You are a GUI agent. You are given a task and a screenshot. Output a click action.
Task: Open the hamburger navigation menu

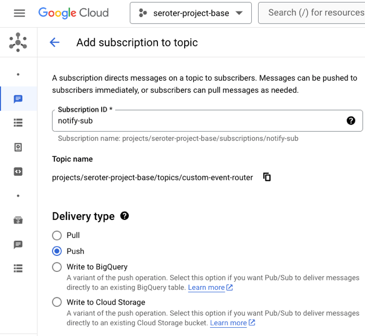click(19, 13)
